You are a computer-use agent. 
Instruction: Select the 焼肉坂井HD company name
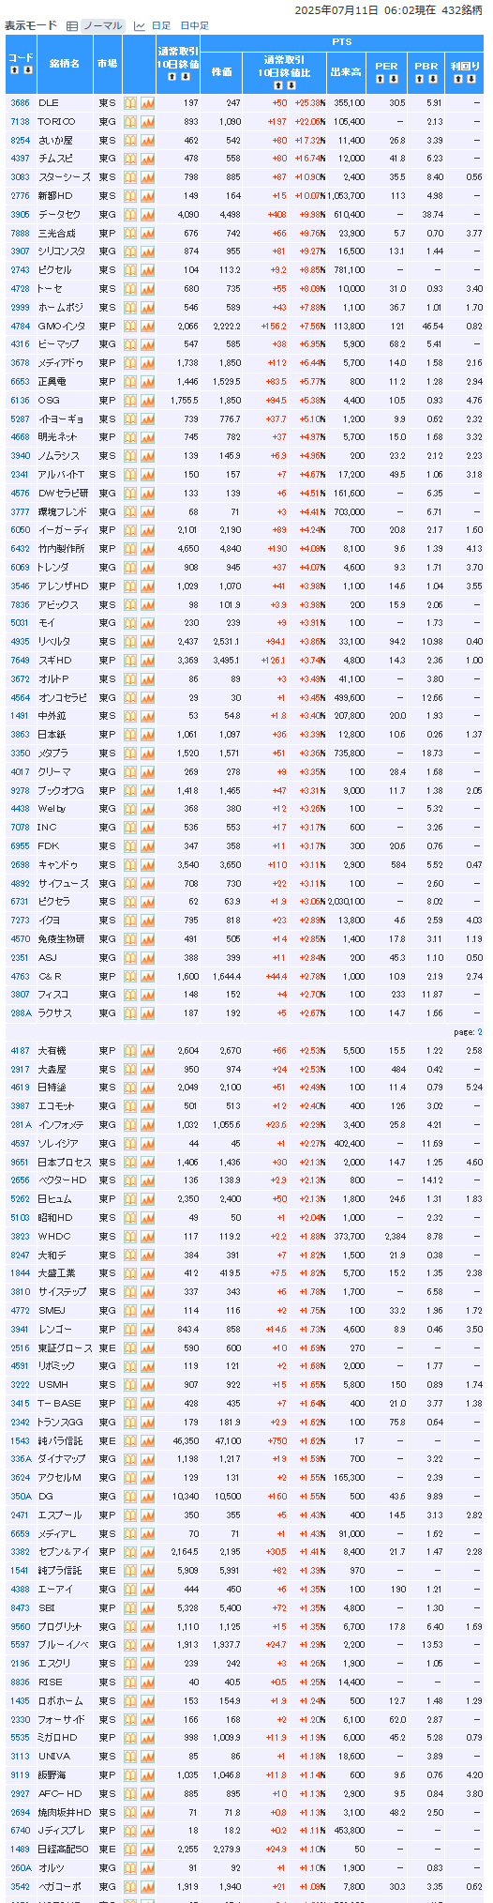64,1812
